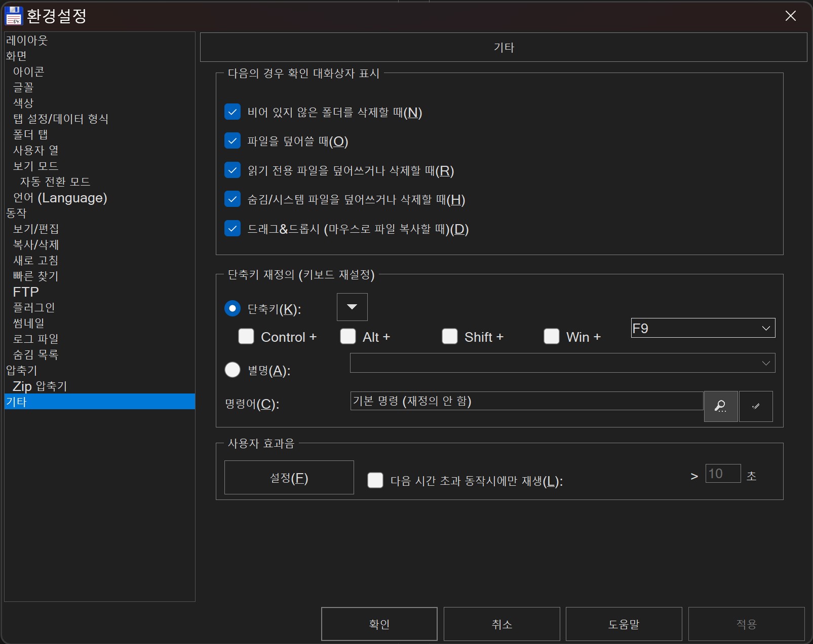Select Zip 압축기 in the sidebar
813x644 pixels.
[x=40, y=386]
